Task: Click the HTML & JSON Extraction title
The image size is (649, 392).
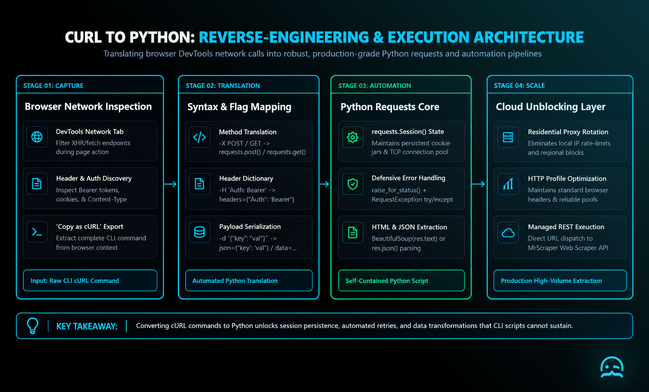Action: click(x=409, y=227)
